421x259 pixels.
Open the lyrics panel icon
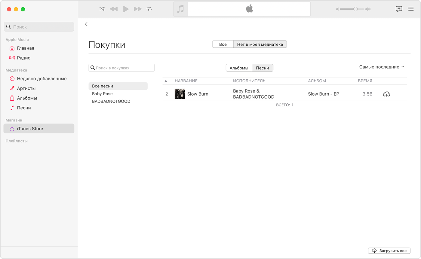tap(399, 9)
